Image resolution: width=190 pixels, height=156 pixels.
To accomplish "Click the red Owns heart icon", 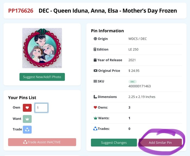I will tap(95, 107).
